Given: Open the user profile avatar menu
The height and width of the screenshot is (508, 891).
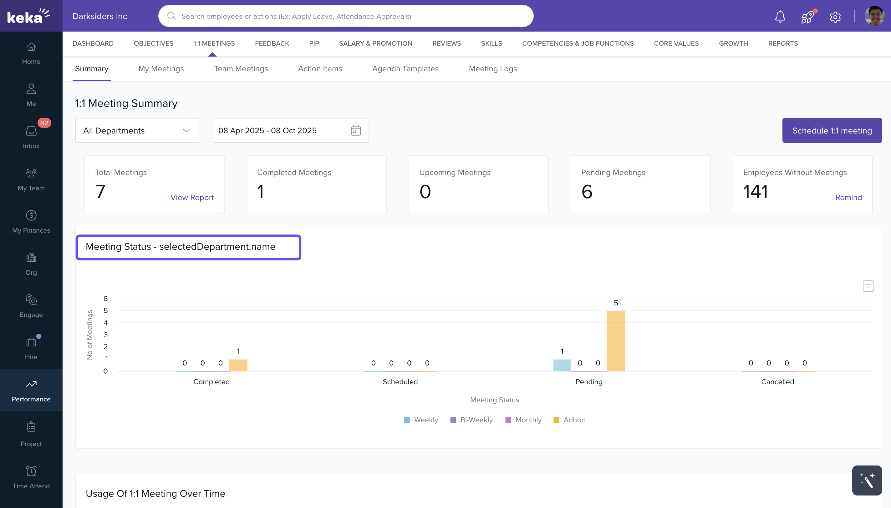Looking at the screenshot, I should point(874,16).
